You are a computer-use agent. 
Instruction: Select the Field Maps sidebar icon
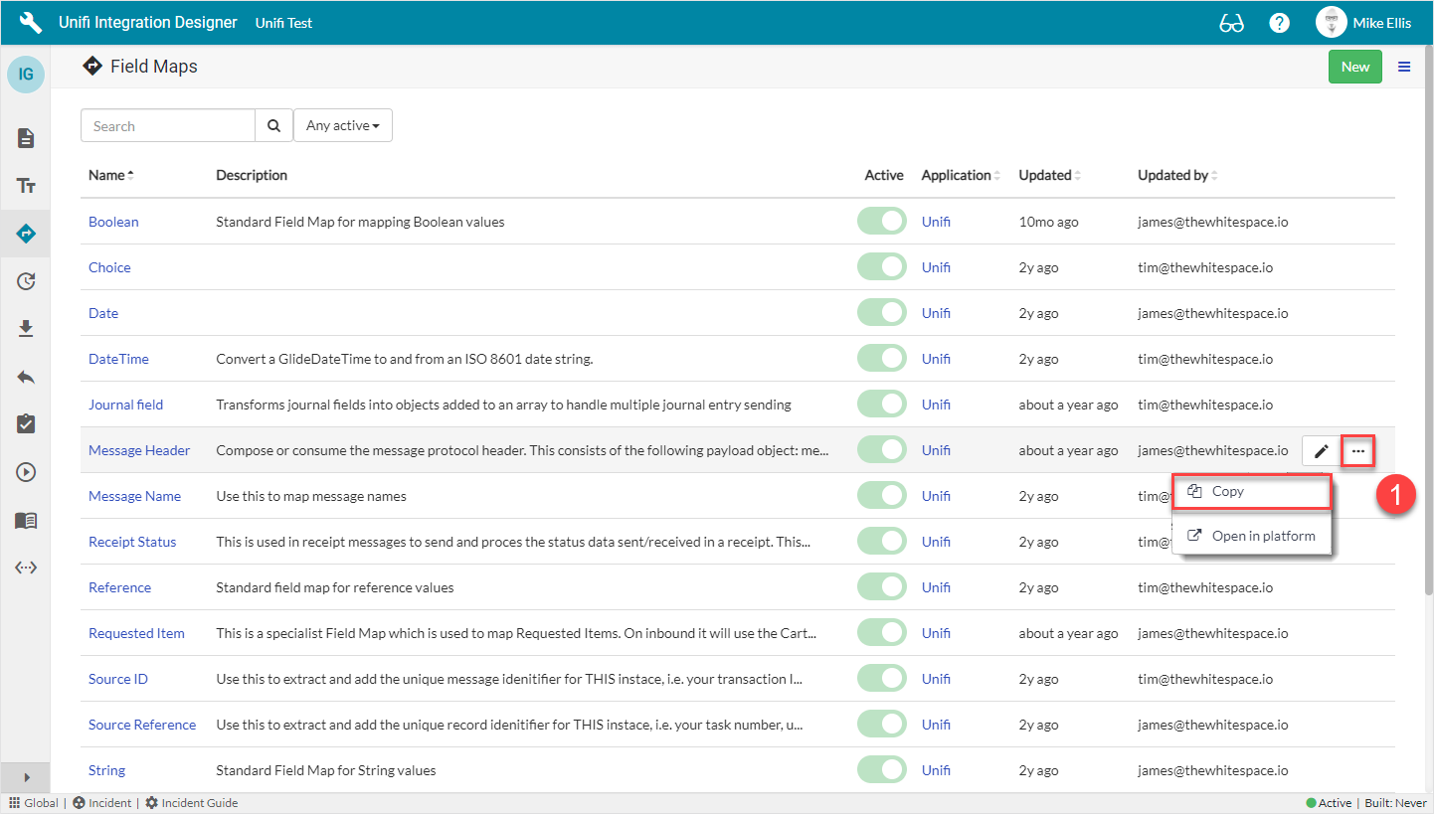point(26,234)
